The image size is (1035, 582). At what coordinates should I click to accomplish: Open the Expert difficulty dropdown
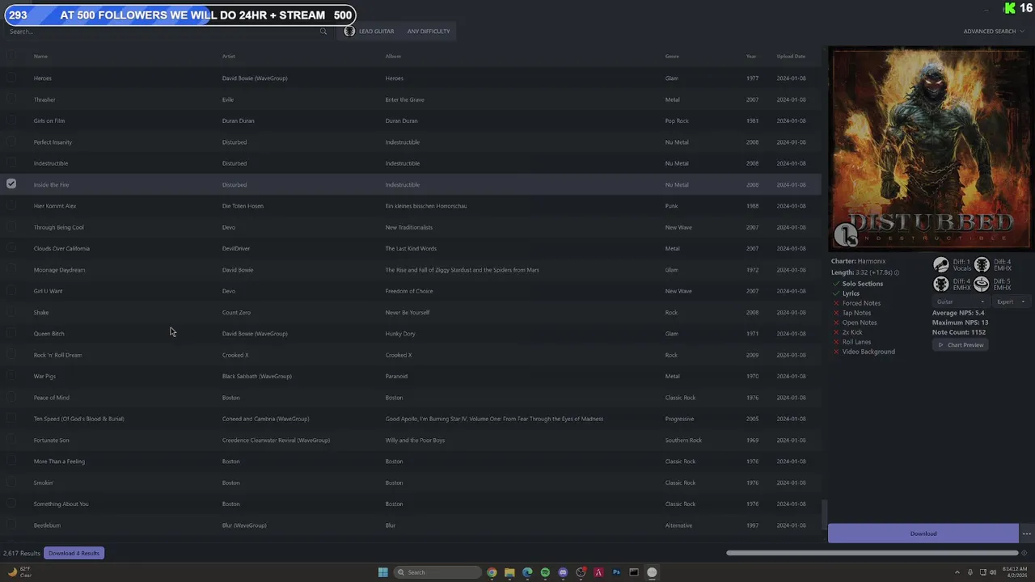coord(1011,302)
